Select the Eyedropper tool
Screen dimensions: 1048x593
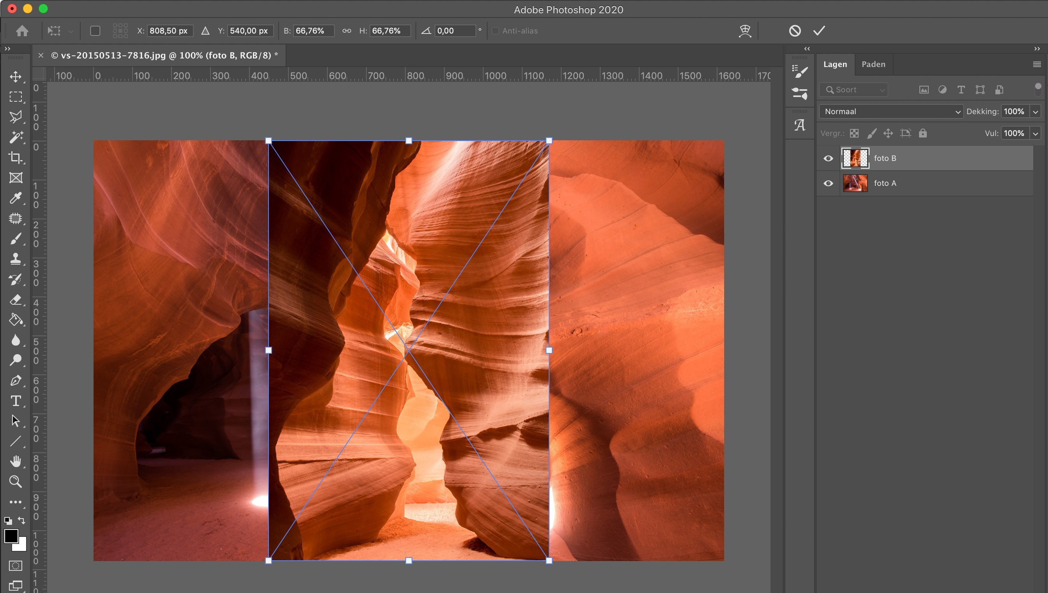click(x=16, y=198)
